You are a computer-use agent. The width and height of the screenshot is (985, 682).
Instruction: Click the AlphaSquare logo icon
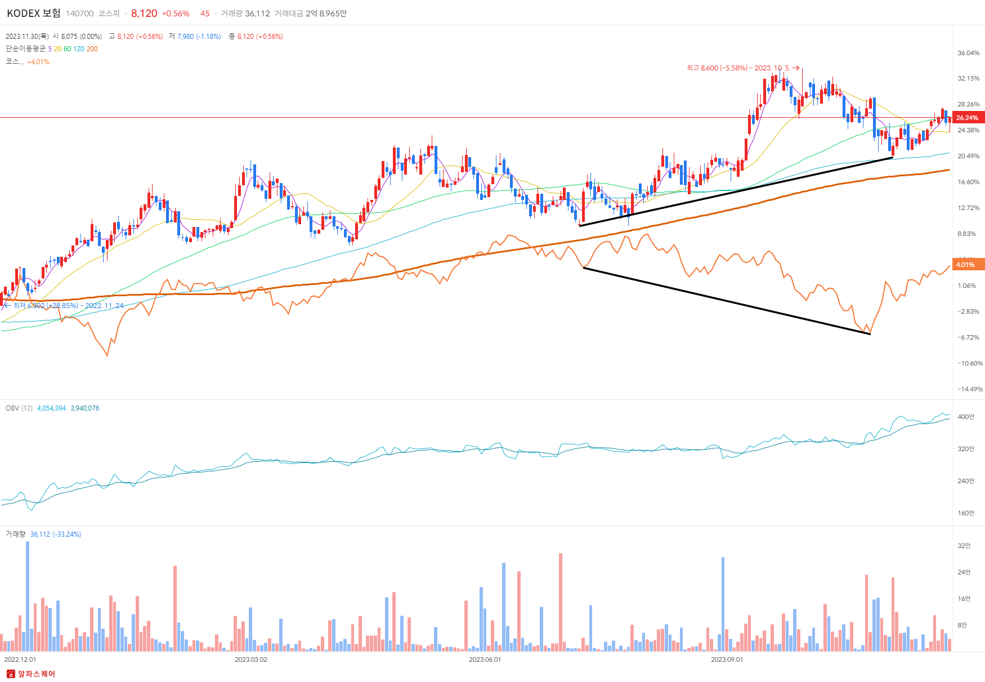coord(11,674)
